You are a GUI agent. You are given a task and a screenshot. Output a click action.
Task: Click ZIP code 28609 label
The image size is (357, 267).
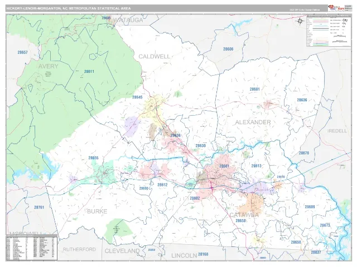click(310, 207)
